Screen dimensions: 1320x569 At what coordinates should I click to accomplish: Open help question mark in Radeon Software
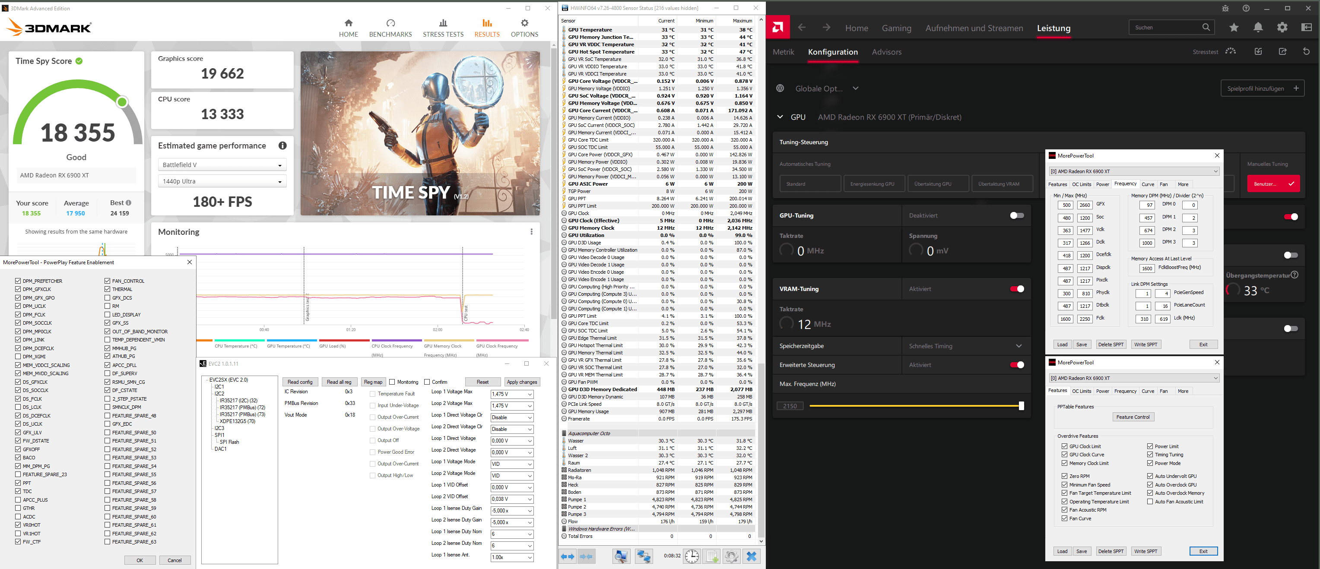[1246, 9]
